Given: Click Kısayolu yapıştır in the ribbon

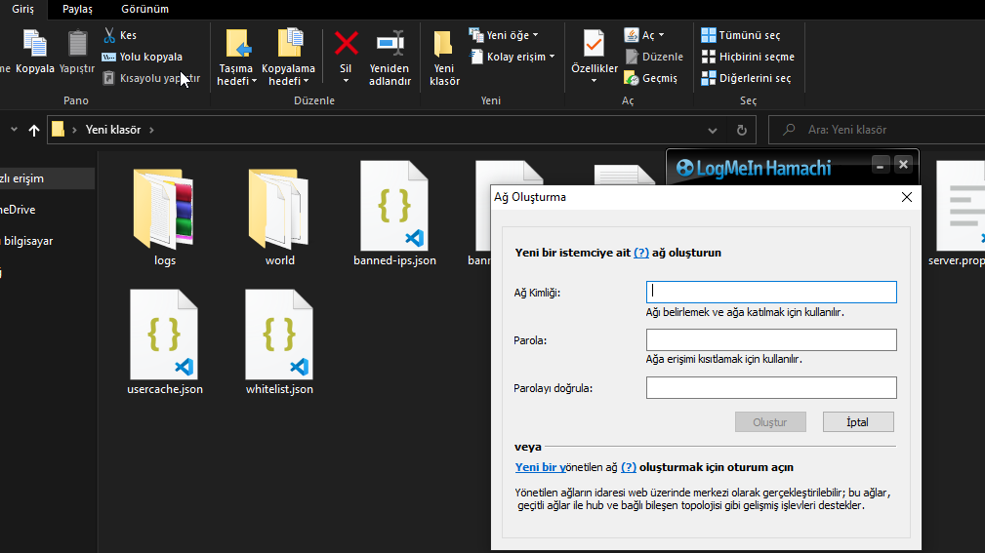Looking at the screenshot, I should tap(150, 78).
